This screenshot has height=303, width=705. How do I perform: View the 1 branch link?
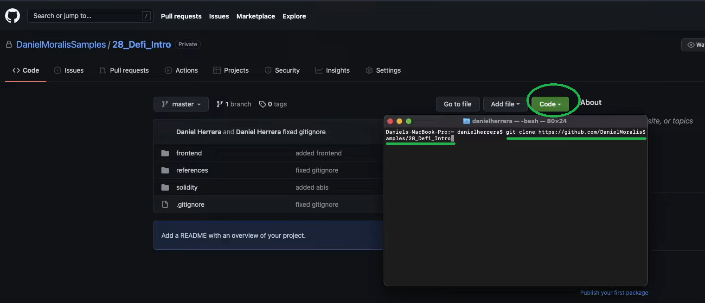tap(234, 104)
